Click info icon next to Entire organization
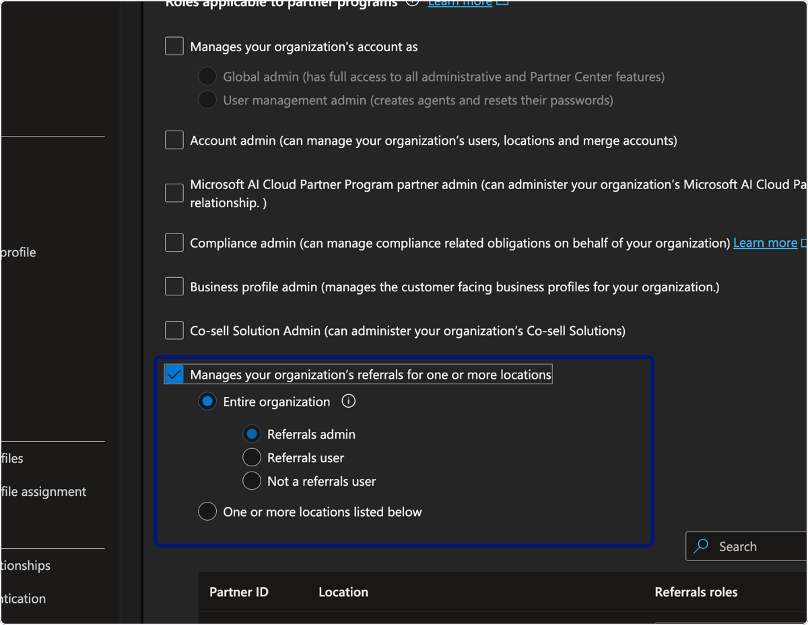 click(348, 402)
